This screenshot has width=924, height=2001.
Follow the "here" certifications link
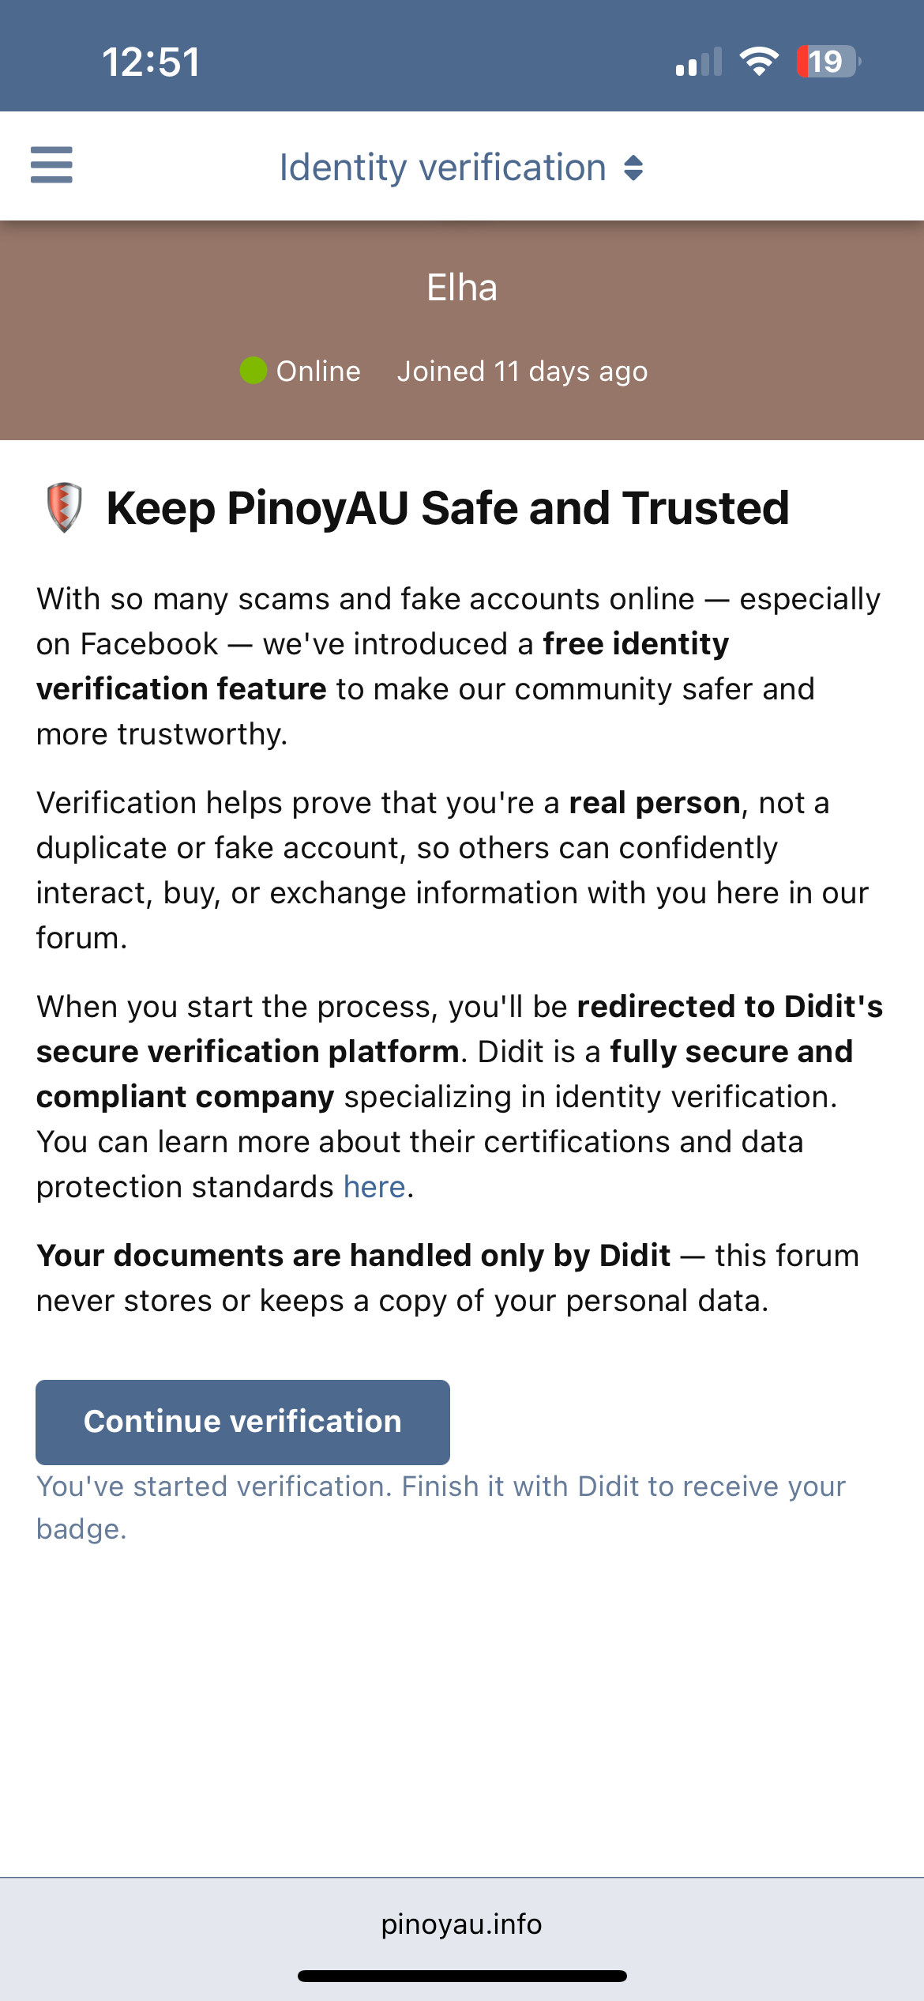pyautogui.click(x=374, y=1187)
